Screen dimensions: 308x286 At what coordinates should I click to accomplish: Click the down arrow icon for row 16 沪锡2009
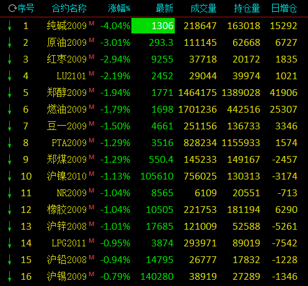[x=9, y=277]
